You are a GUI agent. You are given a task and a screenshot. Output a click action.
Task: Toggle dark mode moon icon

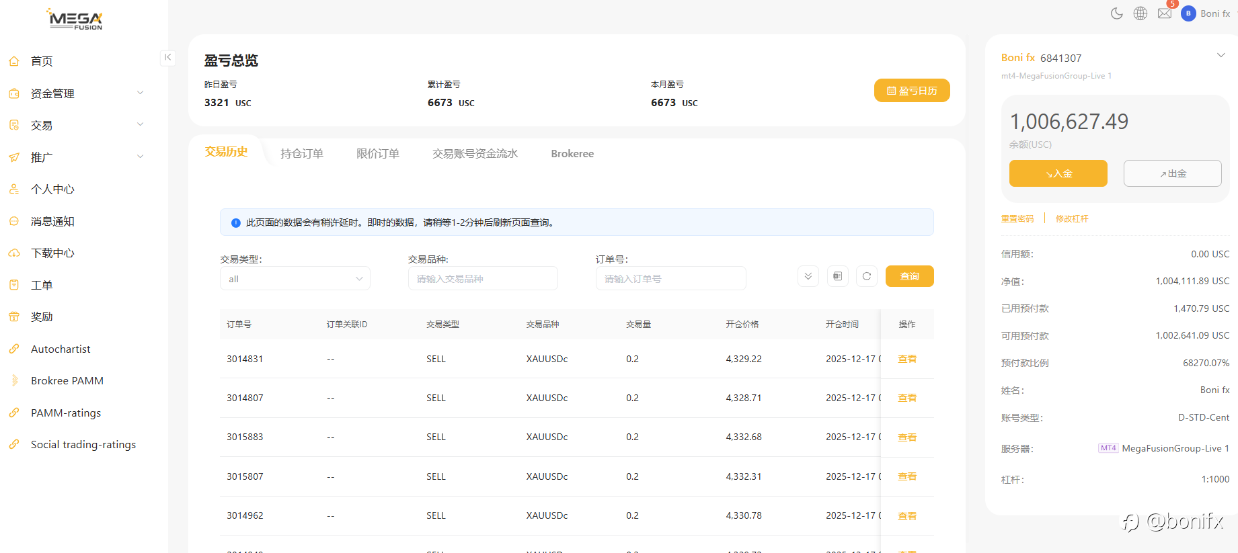1116,13
